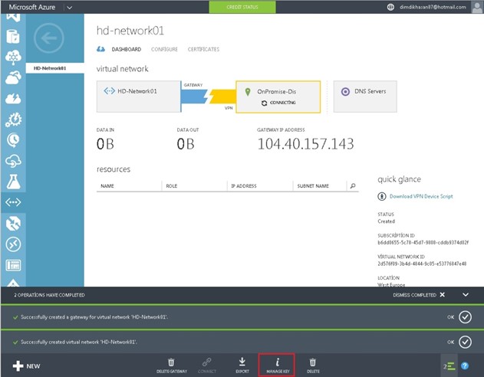Click the OnPromise-Dis local network box
484x377 pixels.
[x=278, y=97]
